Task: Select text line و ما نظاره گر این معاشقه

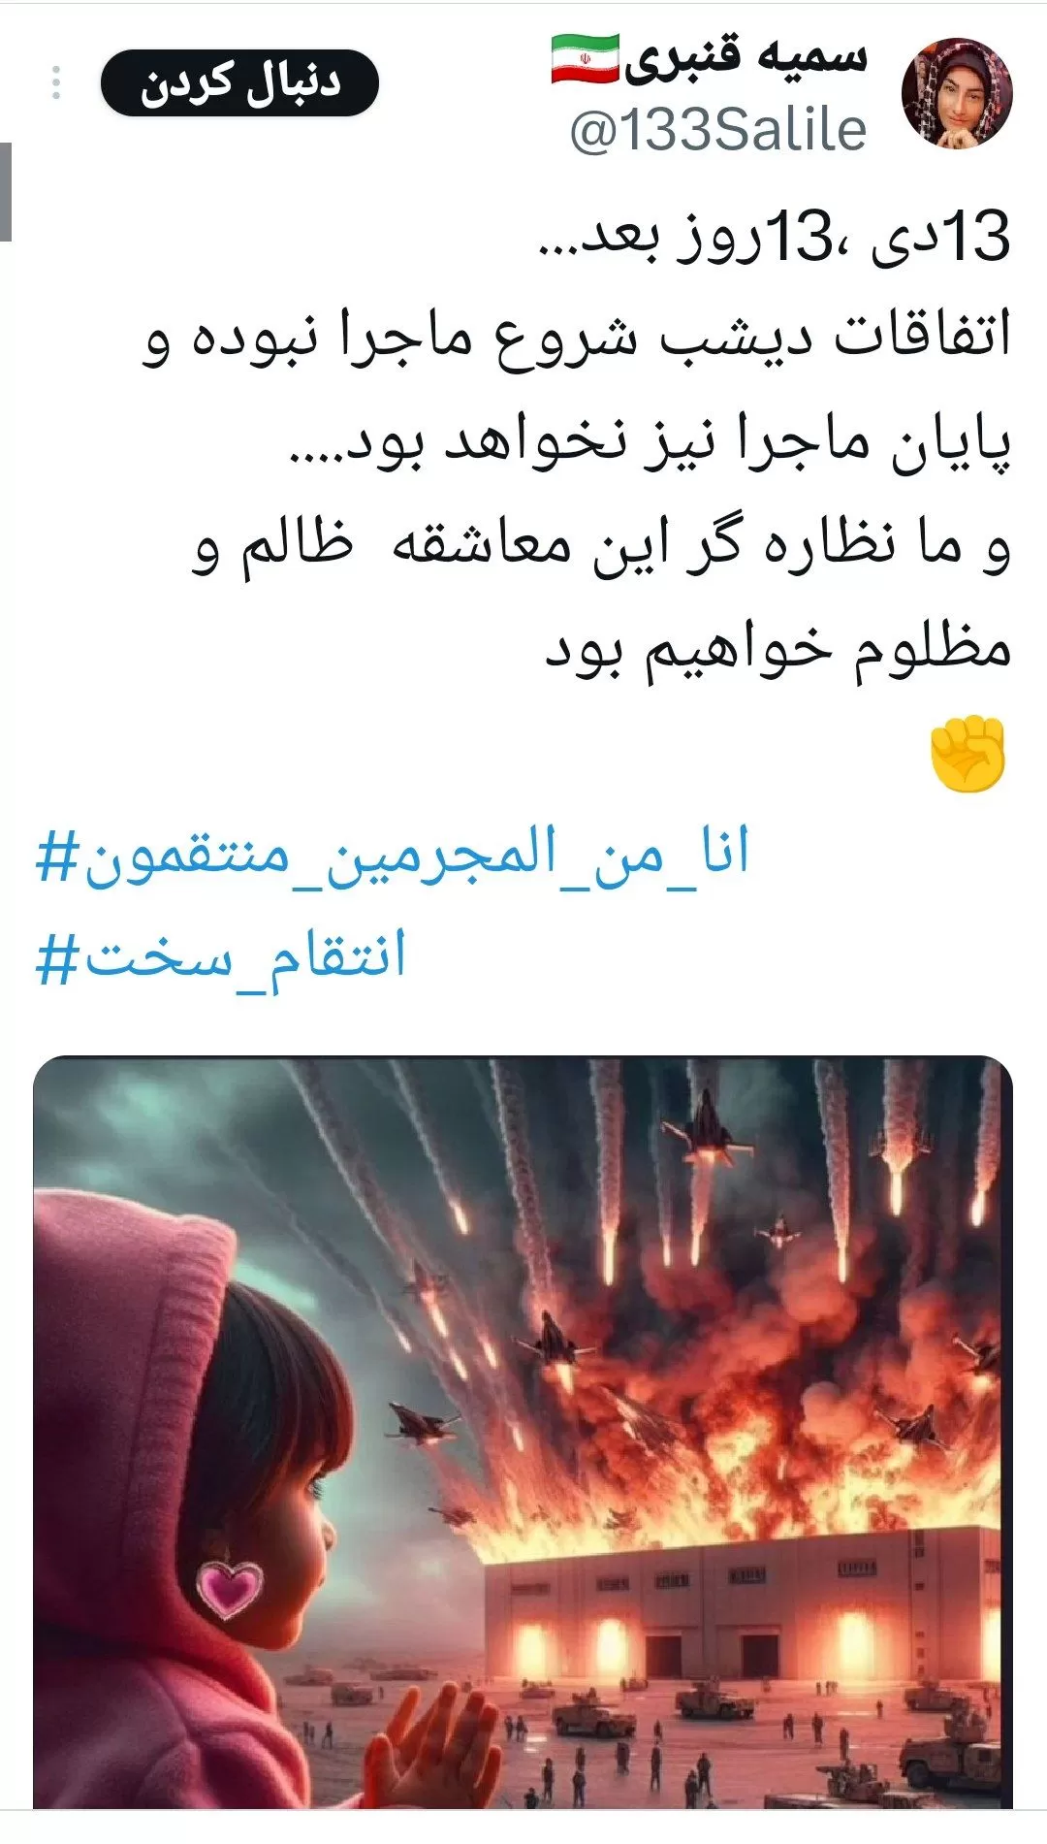Action: pos(601,546)
